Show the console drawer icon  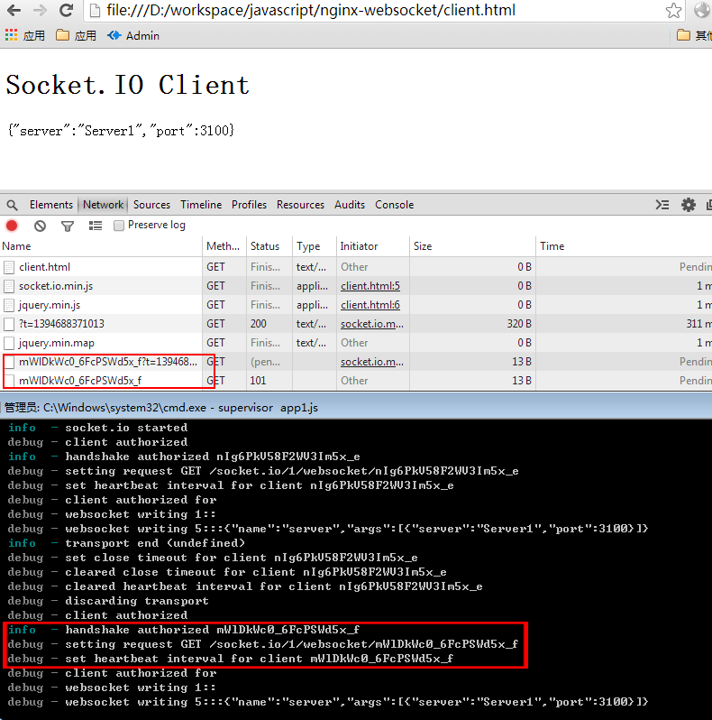(x=662, y=205)
